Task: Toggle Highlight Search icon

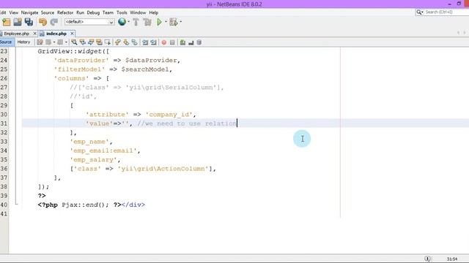Action: coord(100,42)
